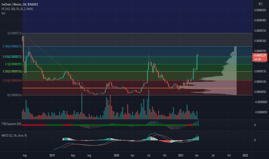Image resolution: width=269 pixels, height=159 pixels.
Task: Click the 2022 time axis label
Action: pyautogui.click(x=245, y=156)
